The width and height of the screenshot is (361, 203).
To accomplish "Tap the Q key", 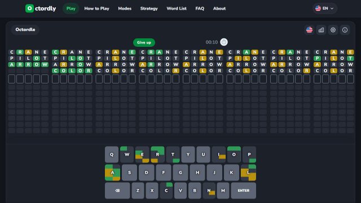I will point(112,155).
